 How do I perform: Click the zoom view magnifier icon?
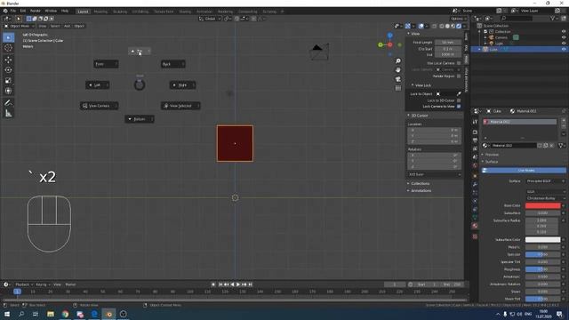click(398, 61)
